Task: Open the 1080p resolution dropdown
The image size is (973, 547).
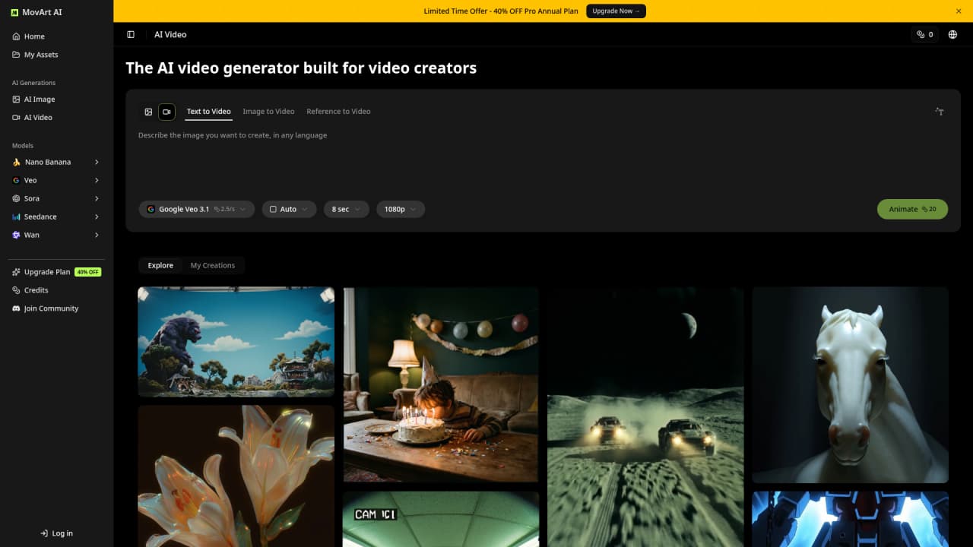Action: (x=401, y=209)
